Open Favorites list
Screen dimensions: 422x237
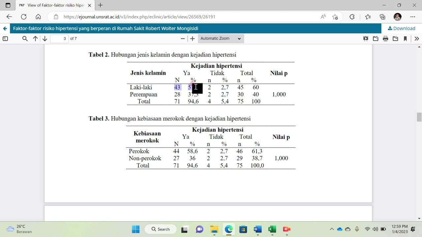tap(368, 17)
